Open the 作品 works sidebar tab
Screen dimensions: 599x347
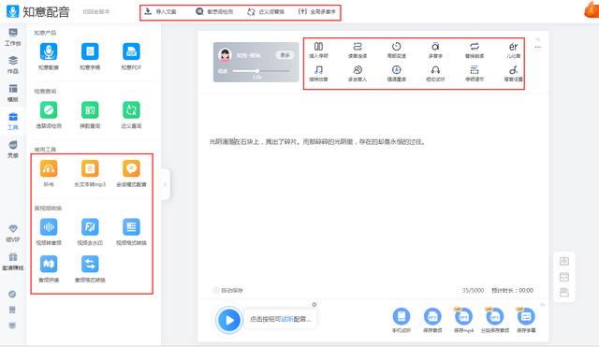click(13, 65)
